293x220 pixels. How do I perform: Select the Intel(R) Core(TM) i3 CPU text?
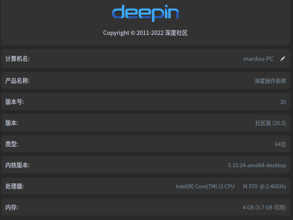pos(205,186)
